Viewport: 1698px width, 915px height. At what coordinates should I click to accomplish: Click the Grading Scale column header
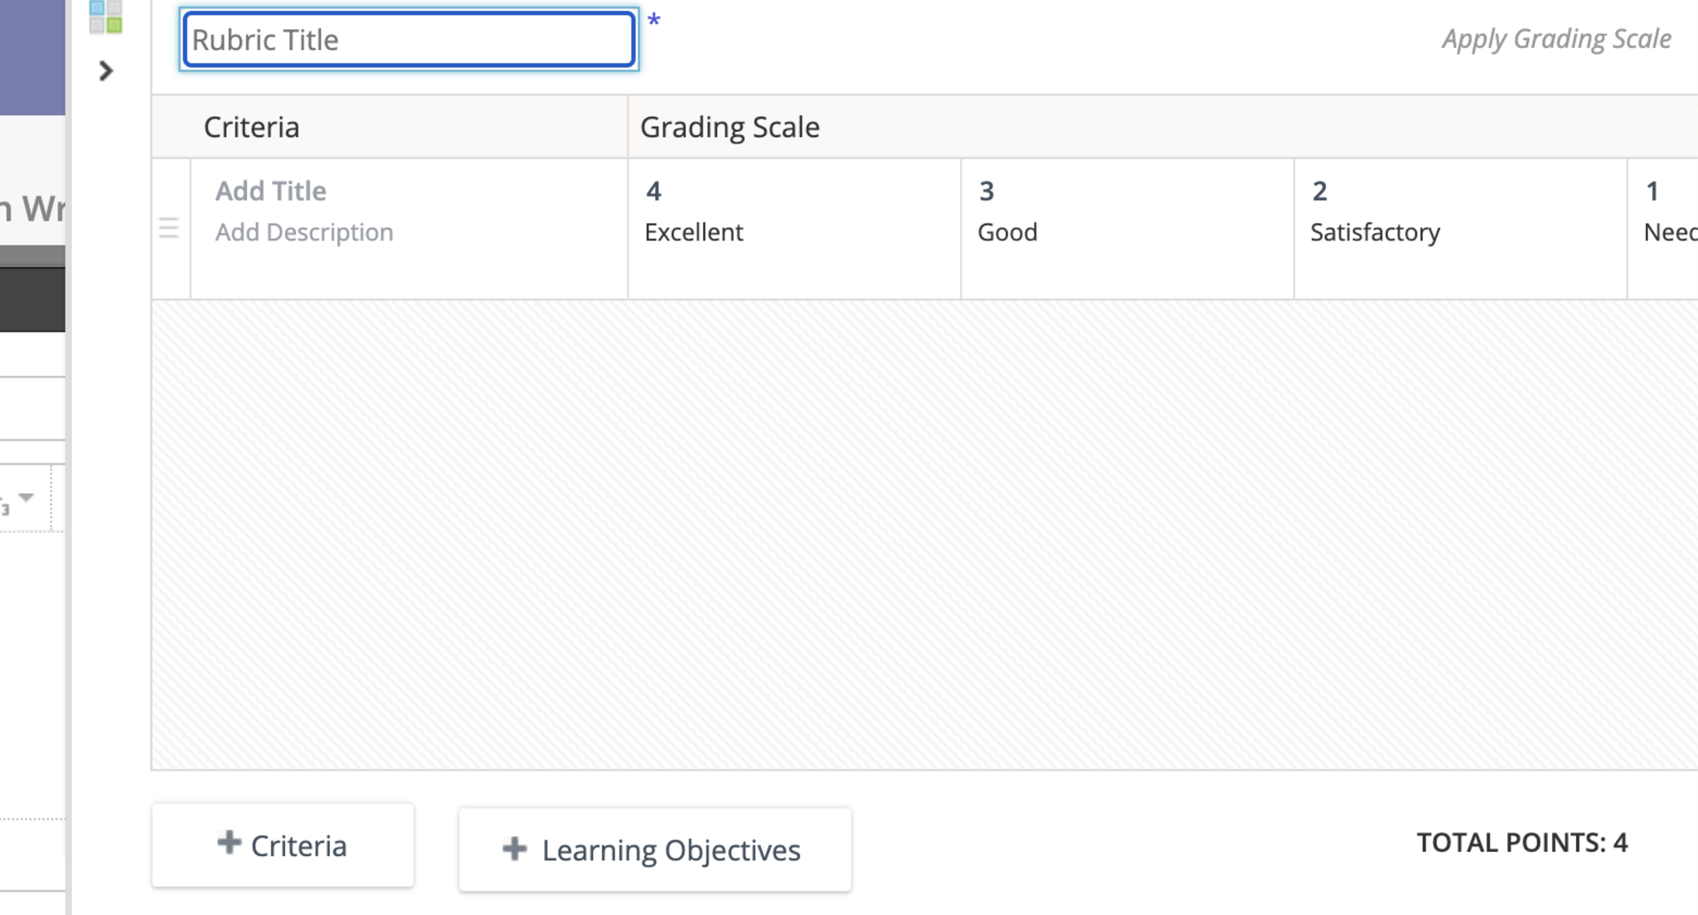coord(730,127)
